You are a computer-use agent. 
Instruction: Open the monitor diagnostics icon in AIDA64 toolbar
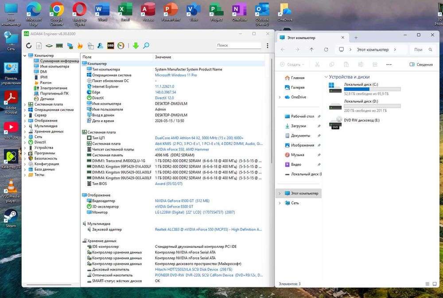(x=70, y=46)
